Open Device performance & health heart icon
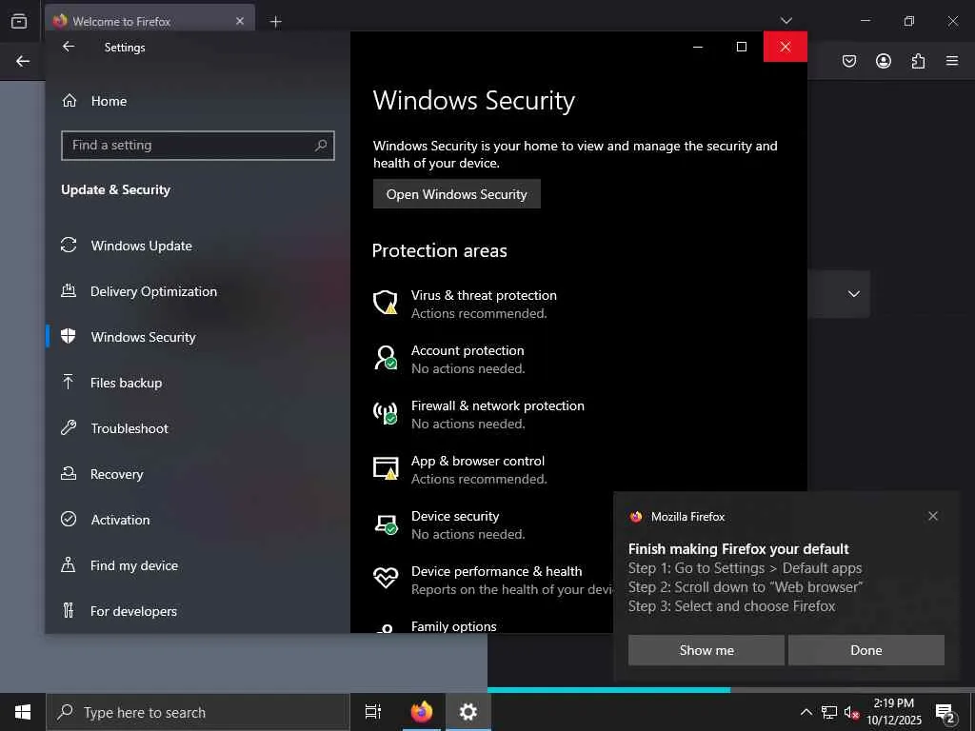This screenshot has width=975, height=731. [385, 578]
